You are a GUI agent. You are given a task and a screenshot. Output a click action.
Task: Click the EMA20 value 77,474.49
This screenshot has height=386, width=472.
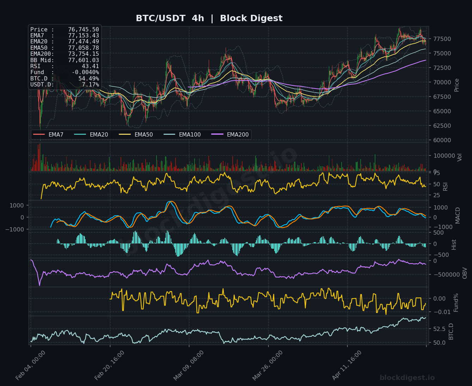coord(84,42)
